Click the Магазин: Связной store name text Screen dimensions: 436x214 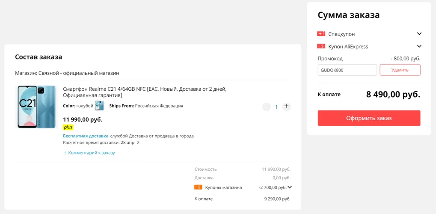pos(67,73)
